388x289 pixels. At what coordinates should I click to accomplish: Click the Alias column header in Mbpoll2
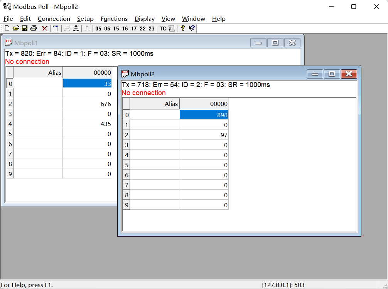coord(154,104)
